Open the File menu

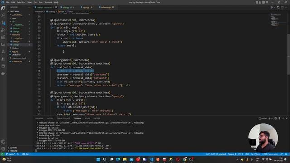coord(8,2)
